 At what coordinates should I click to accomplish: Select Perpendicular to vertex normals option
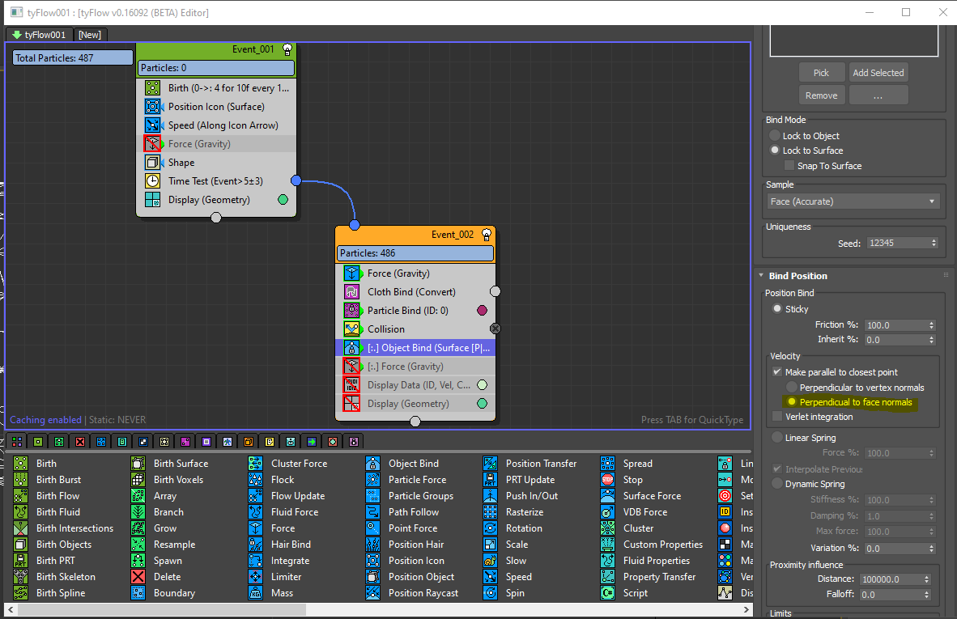(x=792, y=387)
